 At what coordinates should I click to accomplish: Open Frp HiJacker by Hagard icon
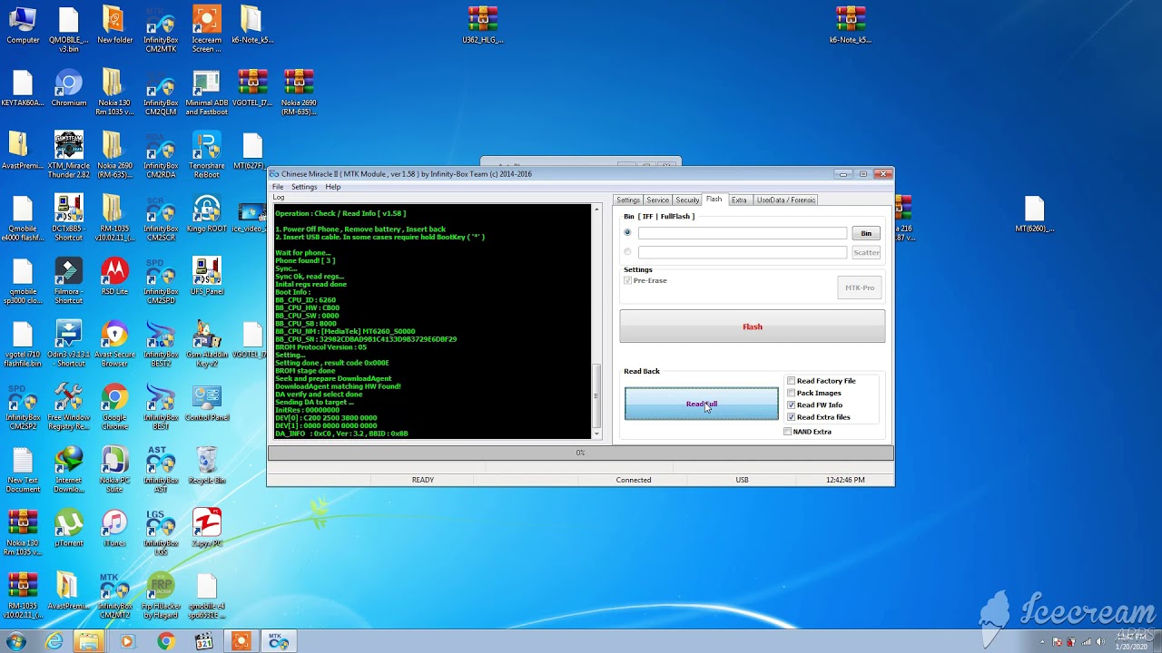(161, 595)
